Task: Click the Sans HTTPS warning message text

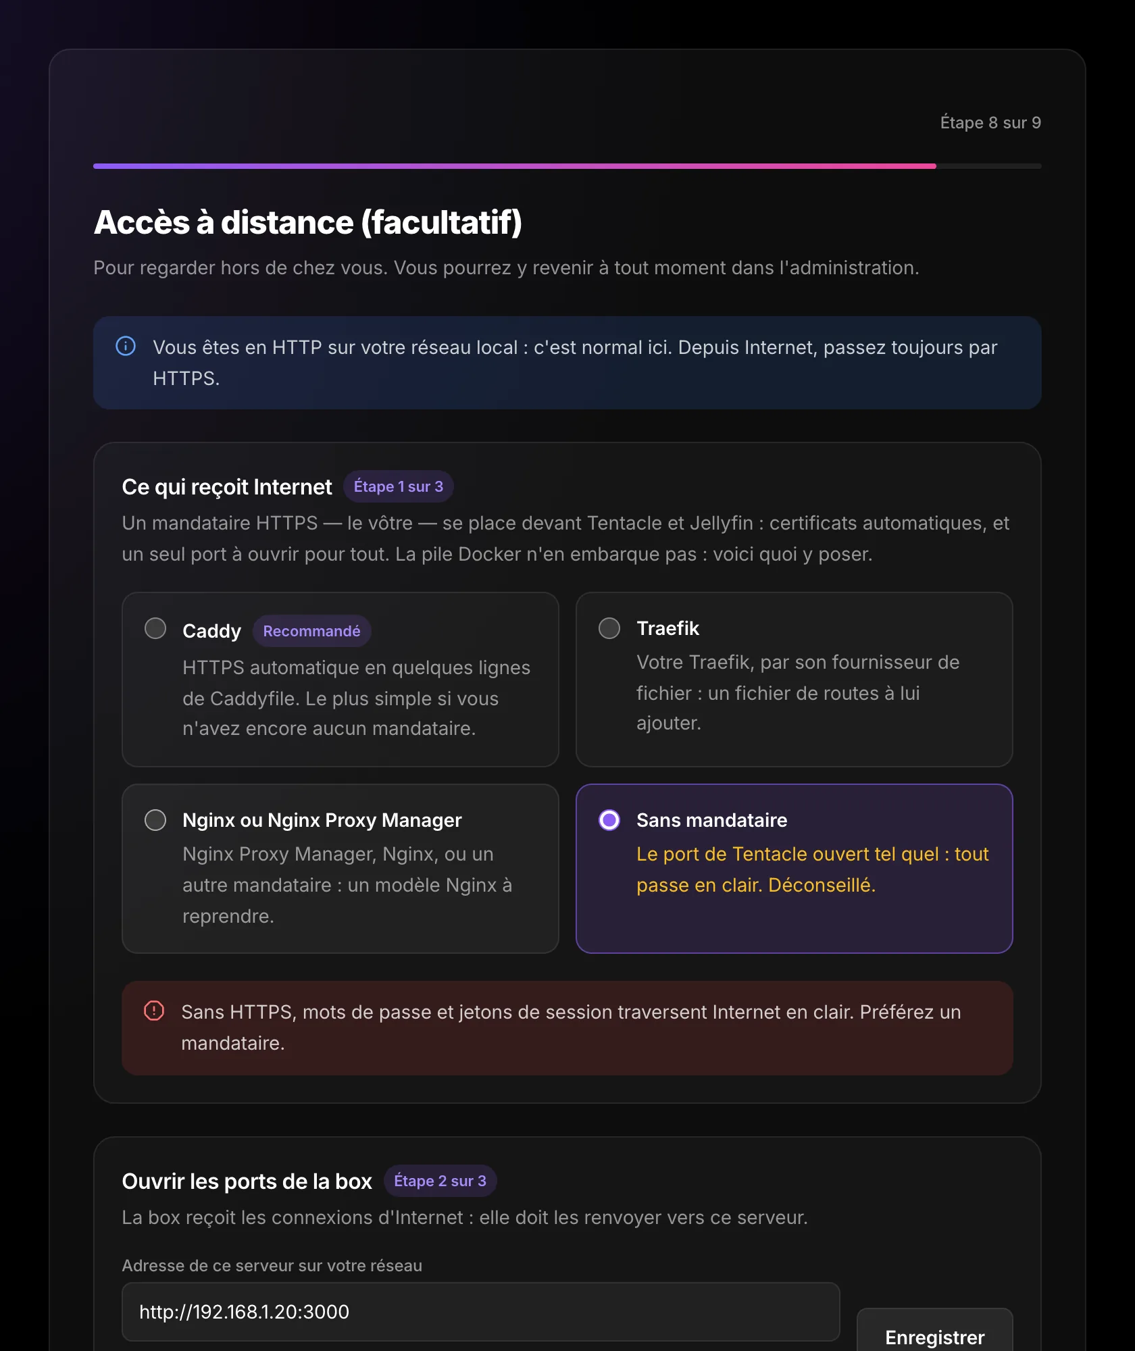Action: [x=571, y=1027]
